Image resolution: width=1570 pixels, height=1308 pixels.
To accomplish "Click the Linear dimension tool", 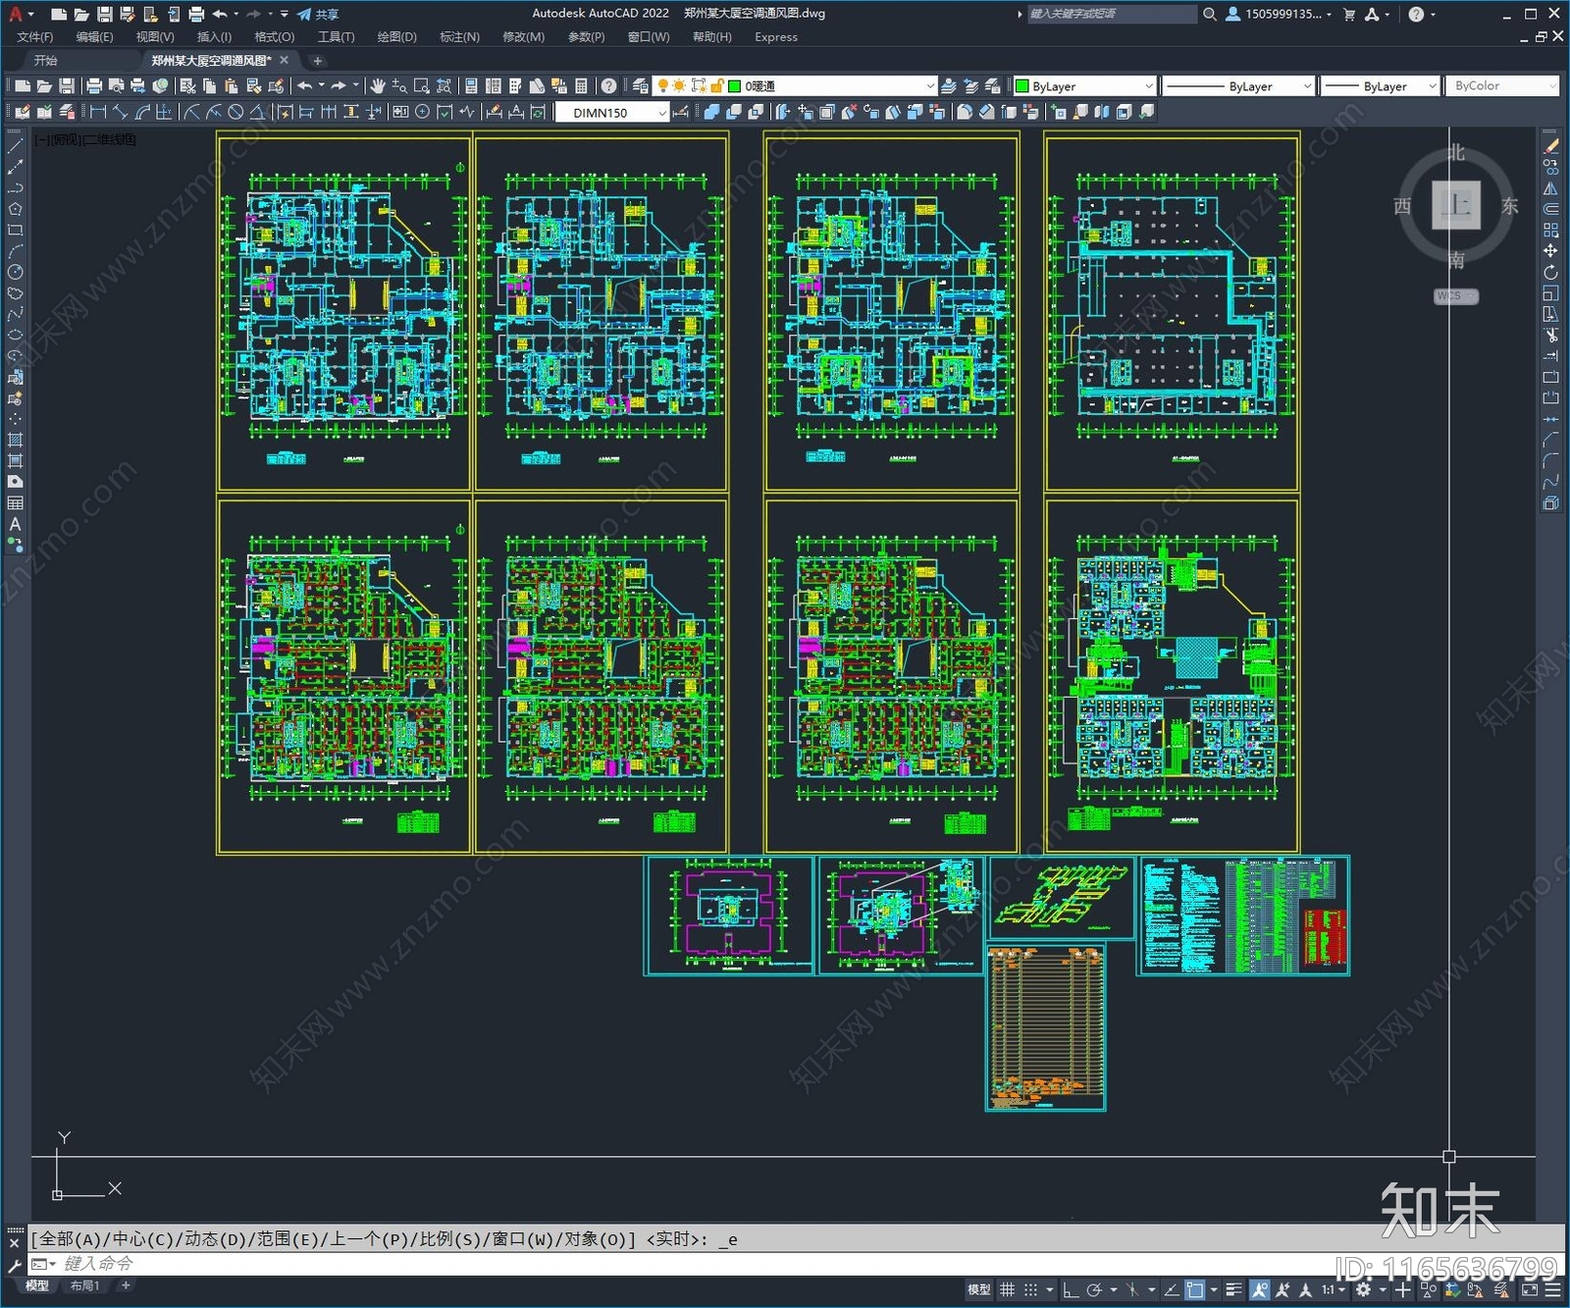I will pos(98,113).
